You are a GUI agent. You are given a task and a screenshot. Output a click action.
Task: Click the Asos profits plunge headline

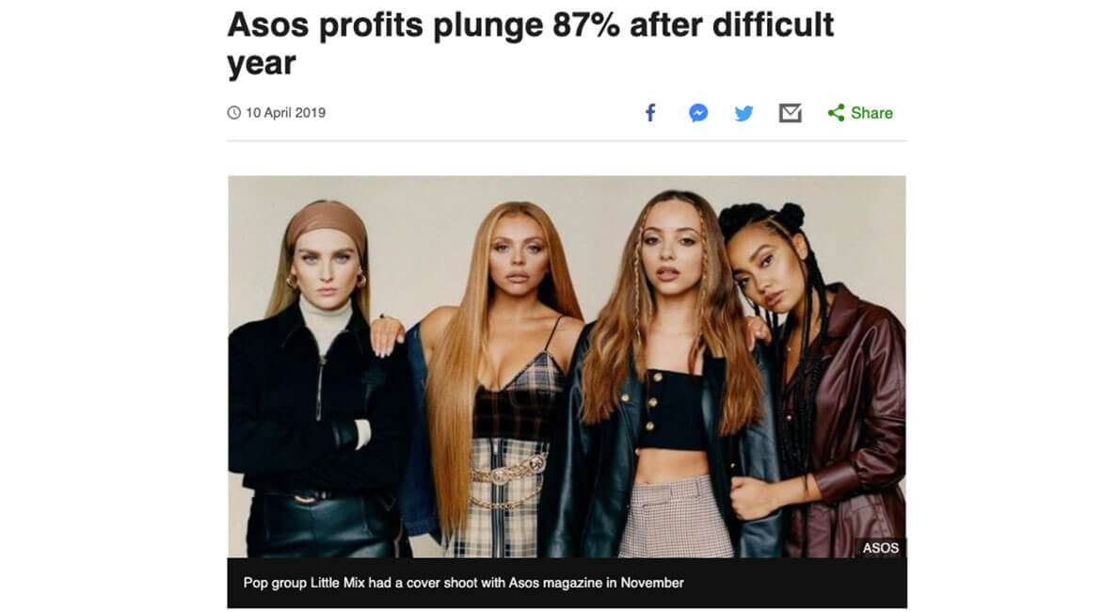tap(530, 43)
